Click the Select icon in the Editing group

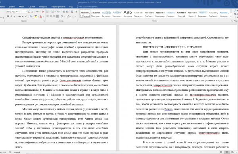[235, 17]
